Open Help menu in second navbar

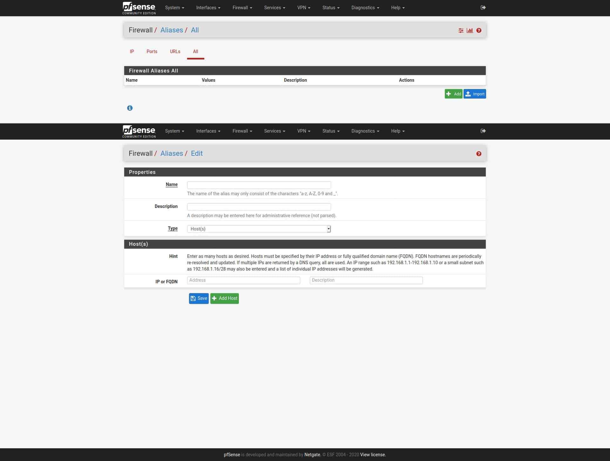[398, 131]
